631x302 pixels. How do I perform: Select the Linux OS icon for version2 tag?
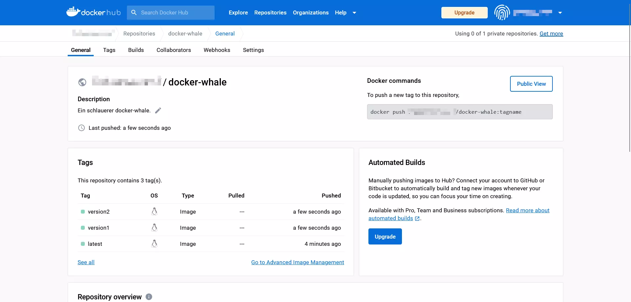154,211
